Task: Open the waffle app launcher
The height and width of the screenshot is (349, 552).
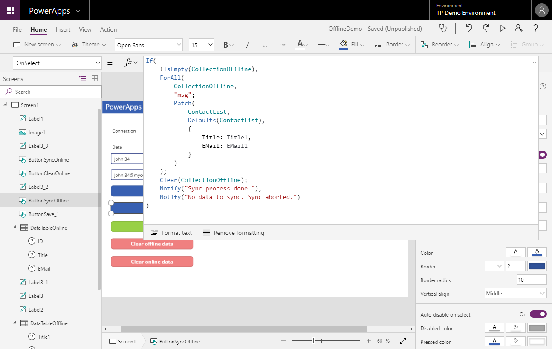Action: [10, 10]
